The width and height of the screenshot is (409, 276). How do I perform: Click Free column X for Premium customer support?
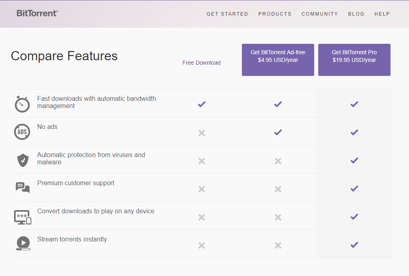coord(202,189)
